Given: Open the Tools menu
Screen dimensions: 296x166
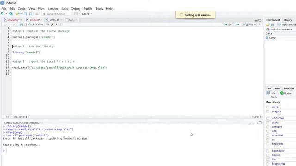Looking at the screenshot, I should click(99, 9).
